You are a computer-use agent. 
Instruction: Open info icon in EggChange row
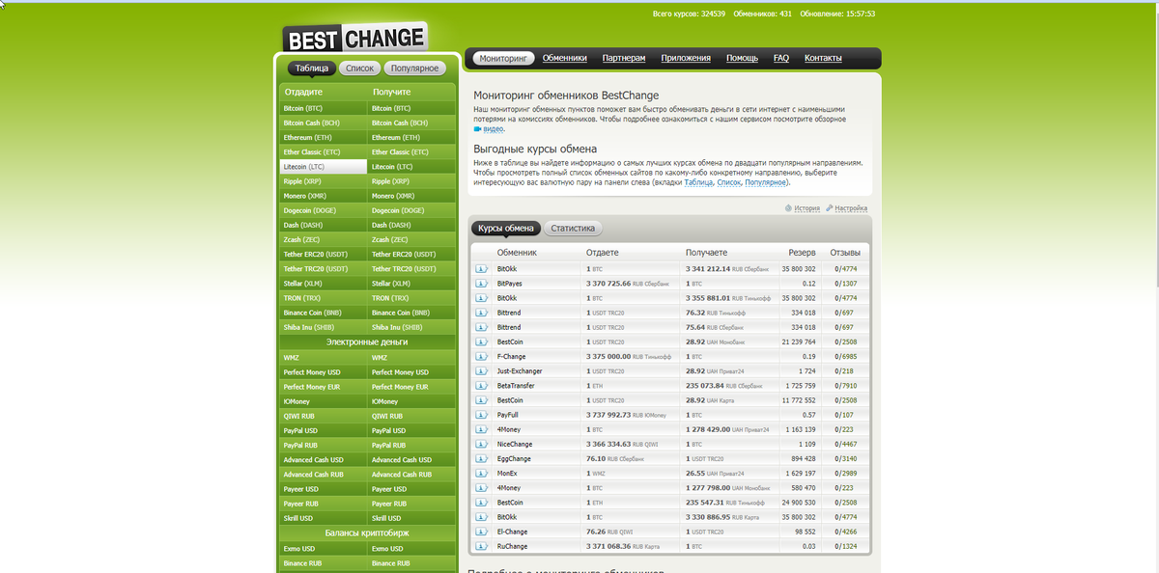coord(481,458)
